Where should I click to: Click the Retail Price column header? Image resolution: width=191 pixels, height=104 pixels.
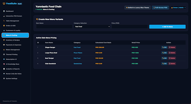[136, 42]
